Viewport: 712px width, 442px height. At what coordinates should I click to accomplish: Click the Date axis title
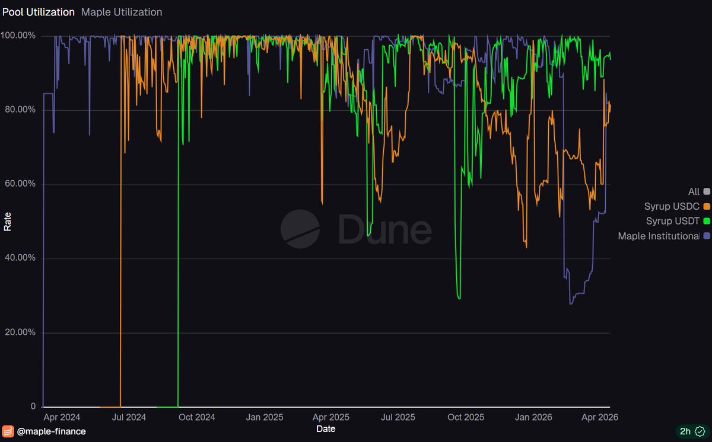click(325, 428)
